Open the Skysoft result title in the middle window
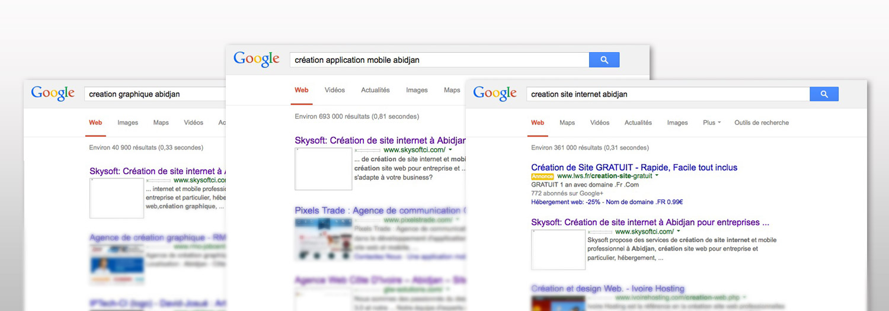 point(380,141)
